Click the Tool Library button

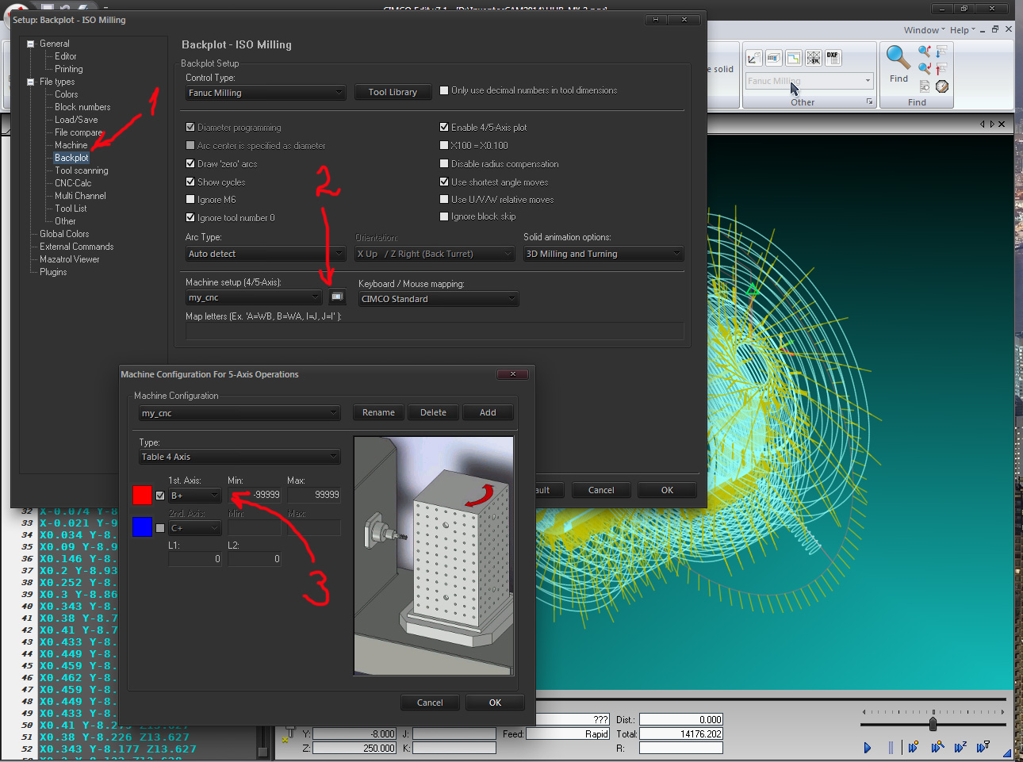(393, 92)
